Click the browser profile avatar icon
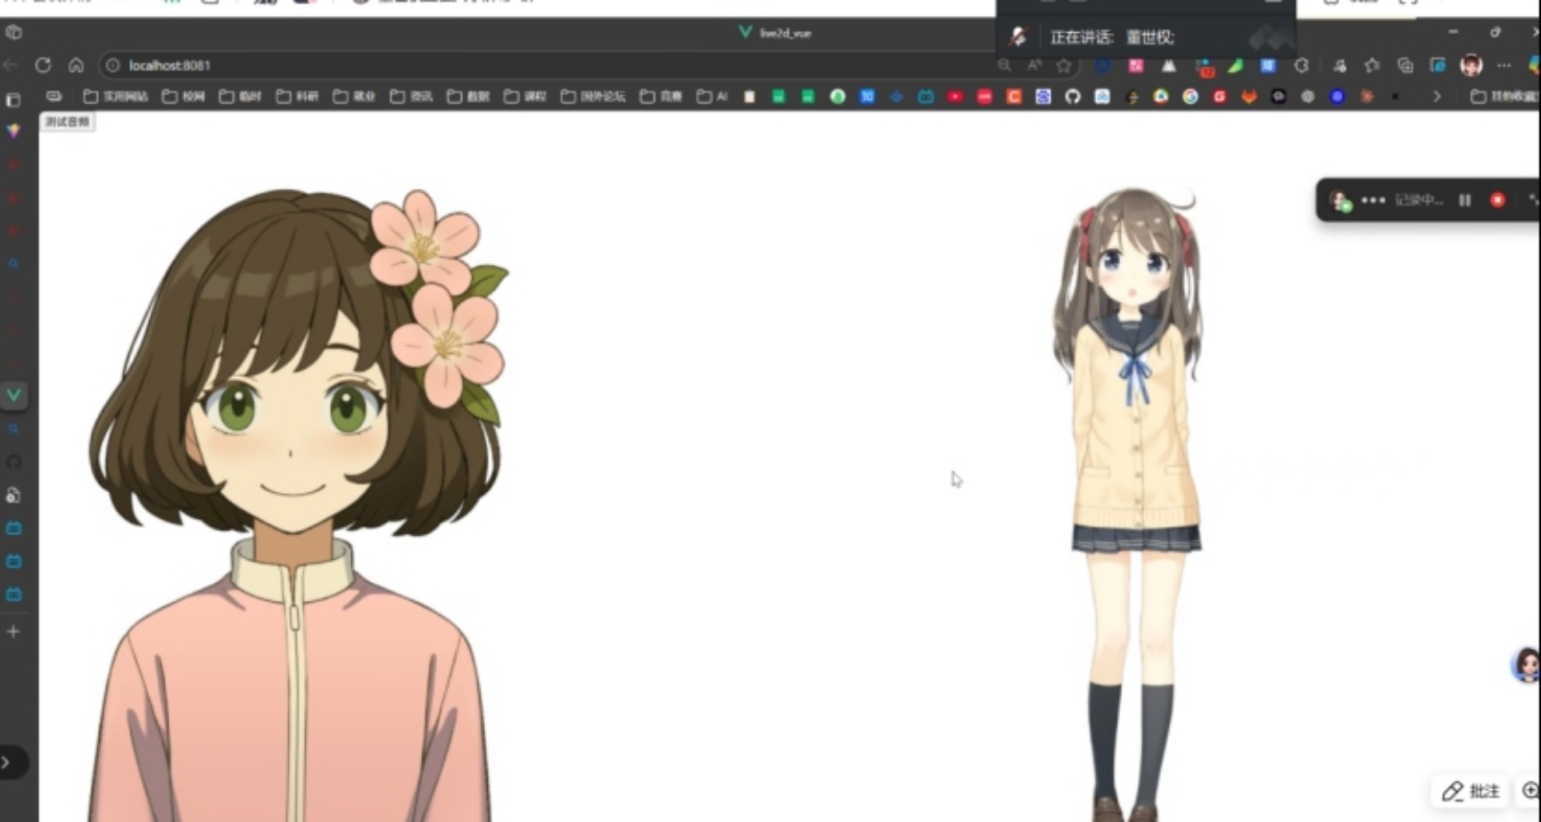The image size is (1541, 822). coord(1471,65)
